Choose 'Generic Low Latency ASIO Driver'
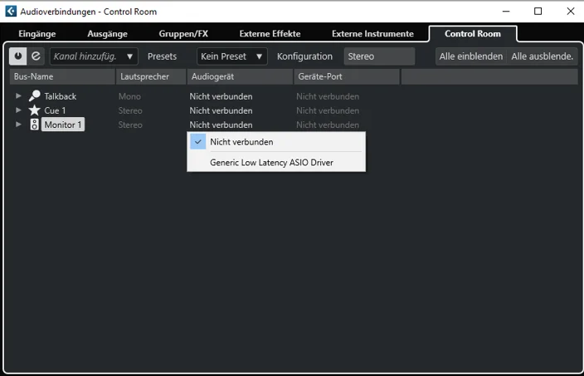This screenshot has width=584, height=376. point(276,163)
